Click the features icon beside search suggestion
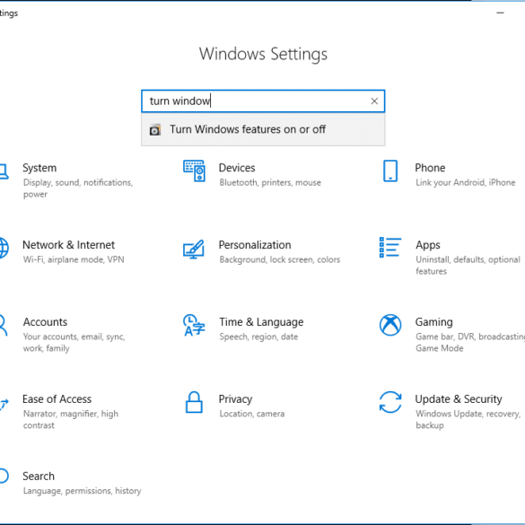The image size is (525, 525). (155, 129)
